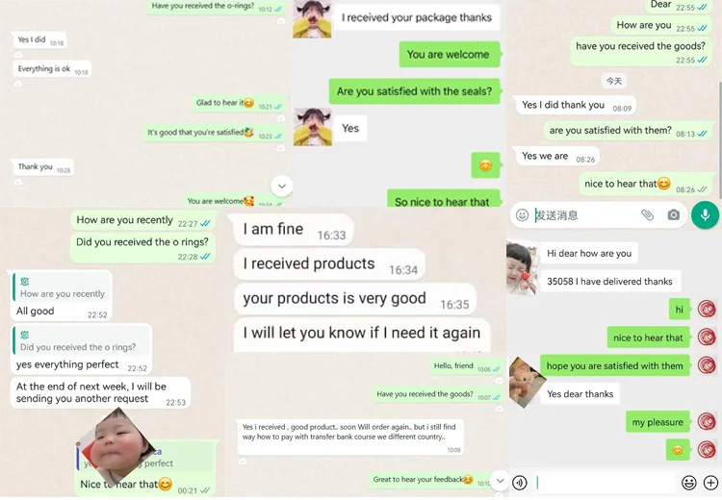
Task: Click the quoted 'How are you recently' reply
Action: coord(62,287)
